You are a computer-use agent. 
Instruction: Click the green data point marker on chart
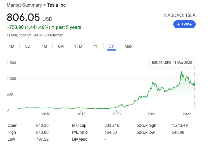coord(194,85)
